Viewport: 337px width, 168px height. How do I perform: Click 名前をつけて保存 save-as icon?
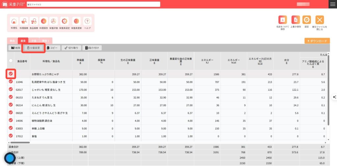(x=283, y=20)
